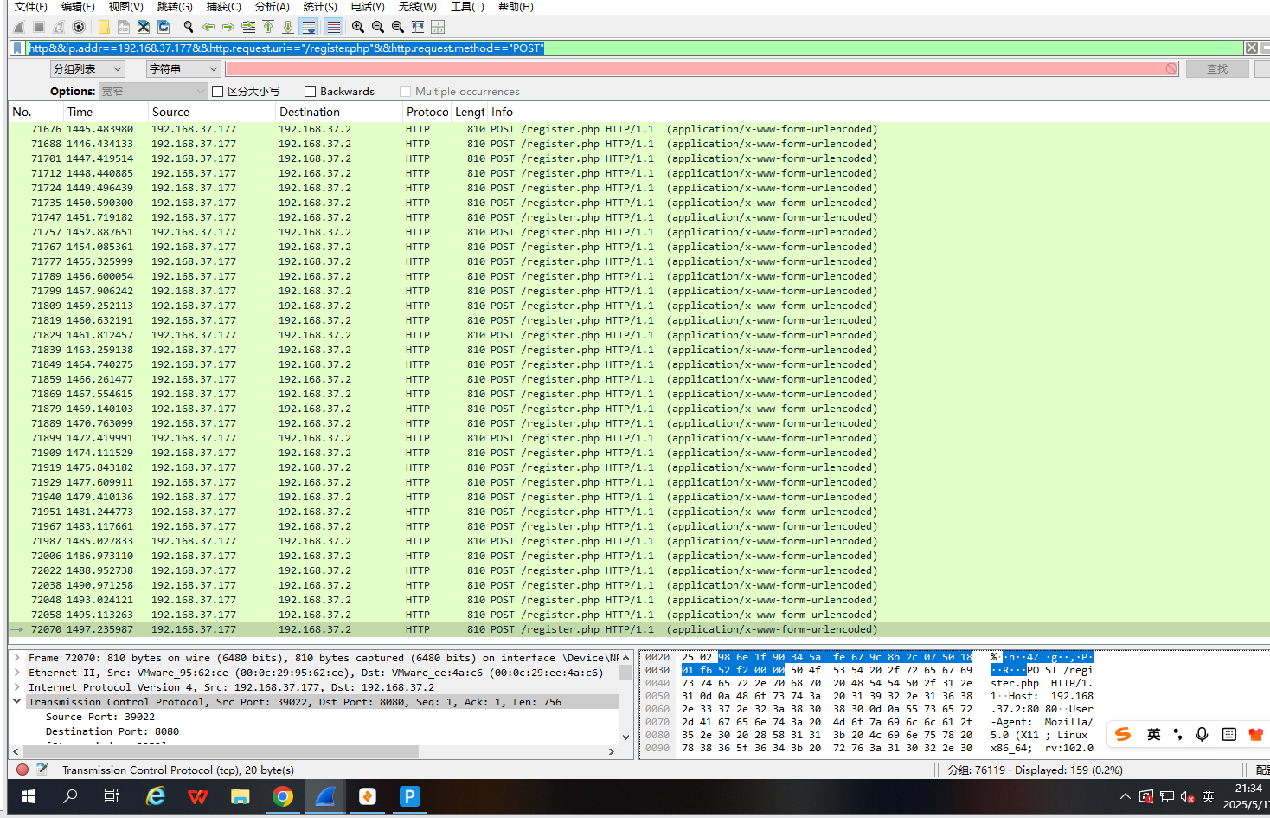Click the restart capture icon
The image size is (1270, 818).
[x=59, y=27]
